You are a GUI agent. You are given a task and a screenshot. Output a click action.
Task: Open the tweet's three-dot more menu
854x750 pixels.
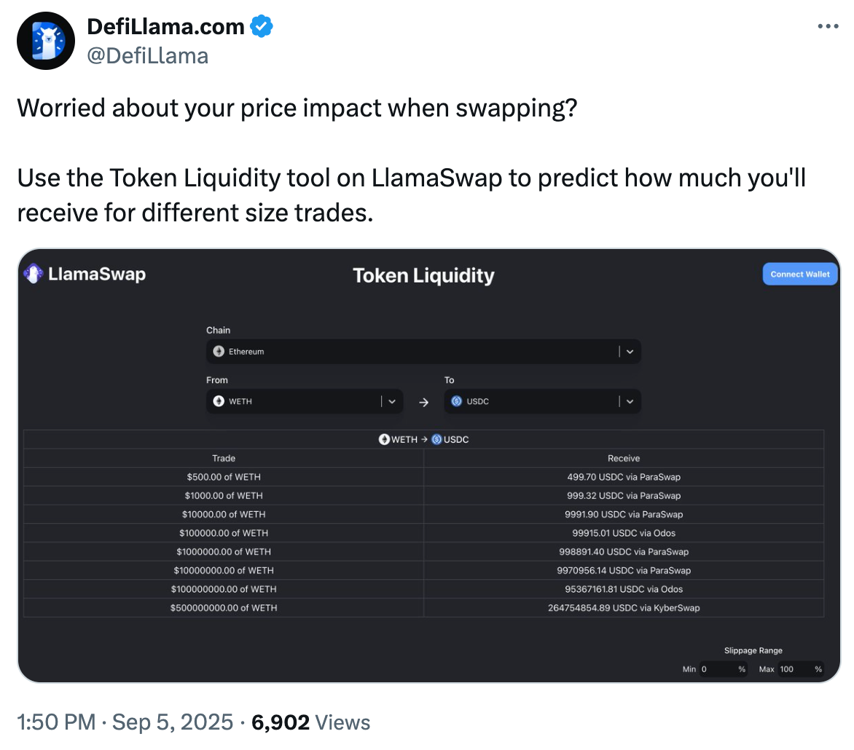point(828,26)
